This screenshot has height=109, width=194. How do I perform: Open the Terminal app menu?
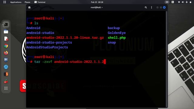tap(40, 2)
